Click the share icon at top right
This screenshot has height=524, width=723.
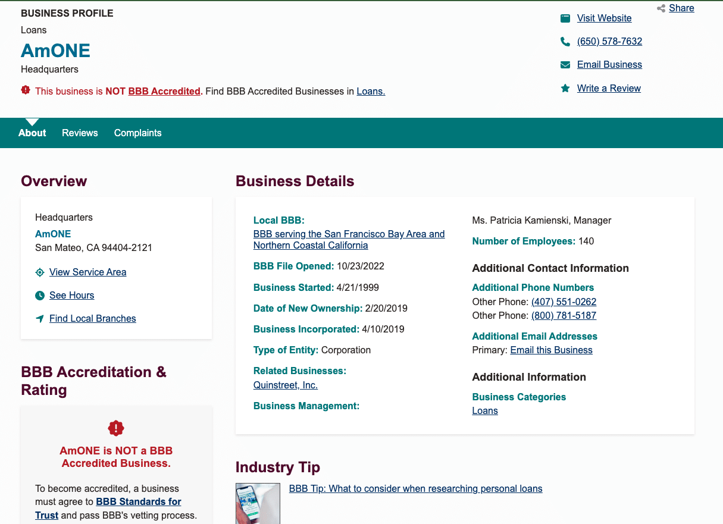661,8
